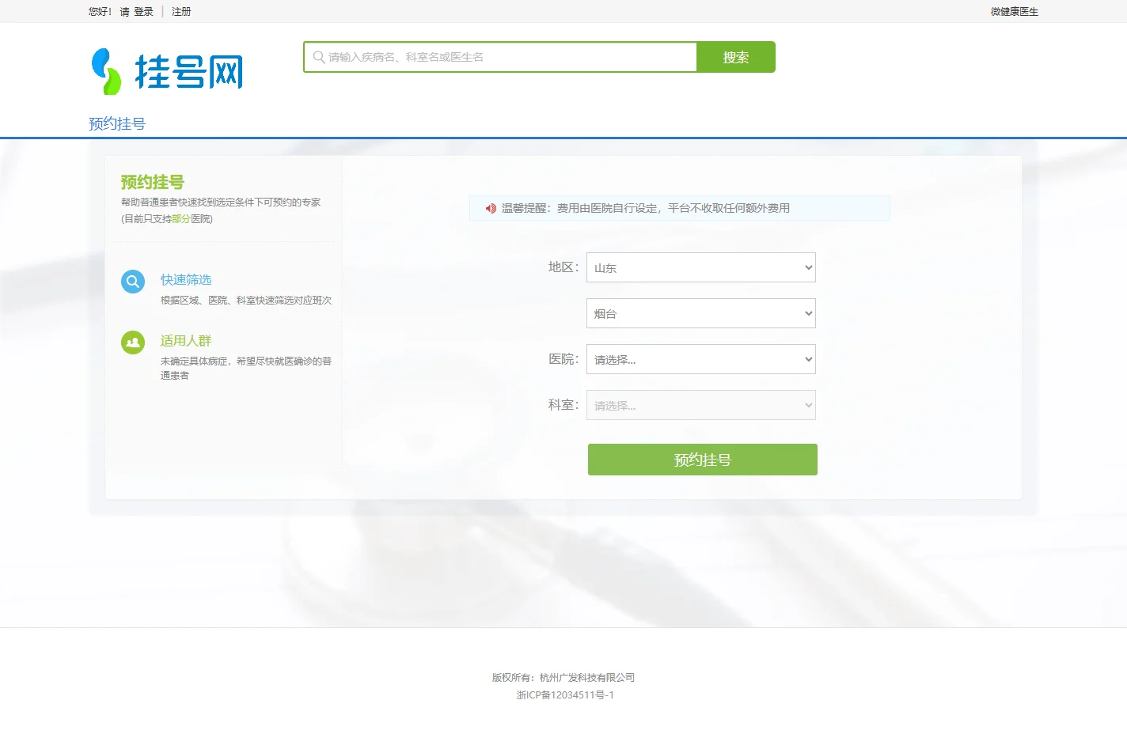
Task: Click the green 预约挂号 sidebar heading
Action: [153, 182]
